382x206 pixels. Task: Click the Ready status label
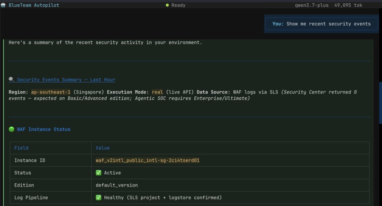178,5
